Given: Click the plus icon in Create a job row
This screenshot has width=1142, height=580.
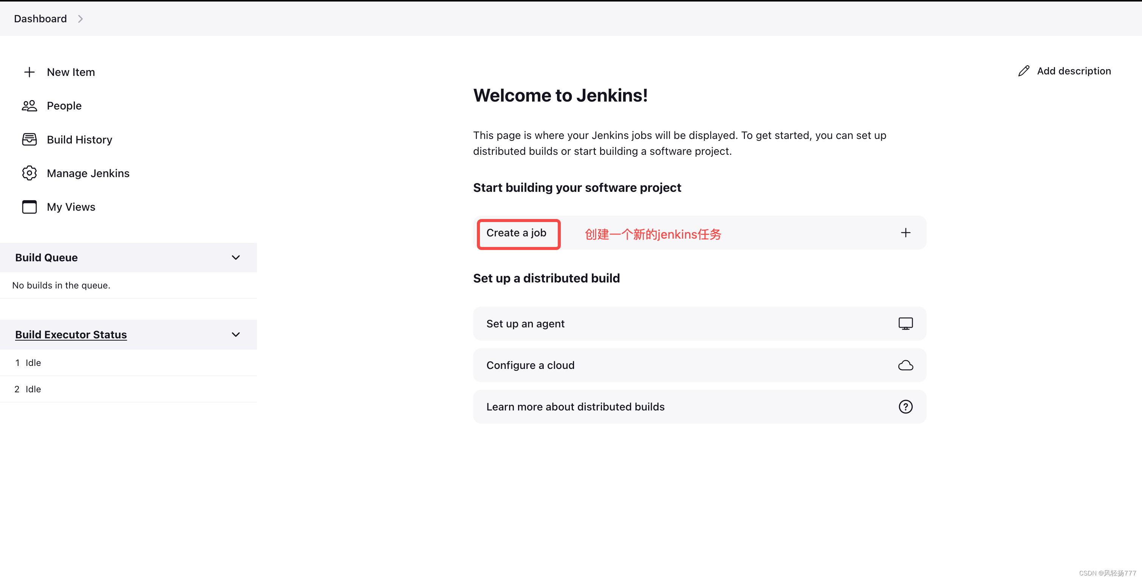Looking at the screenshot, I should coord(906,233).
